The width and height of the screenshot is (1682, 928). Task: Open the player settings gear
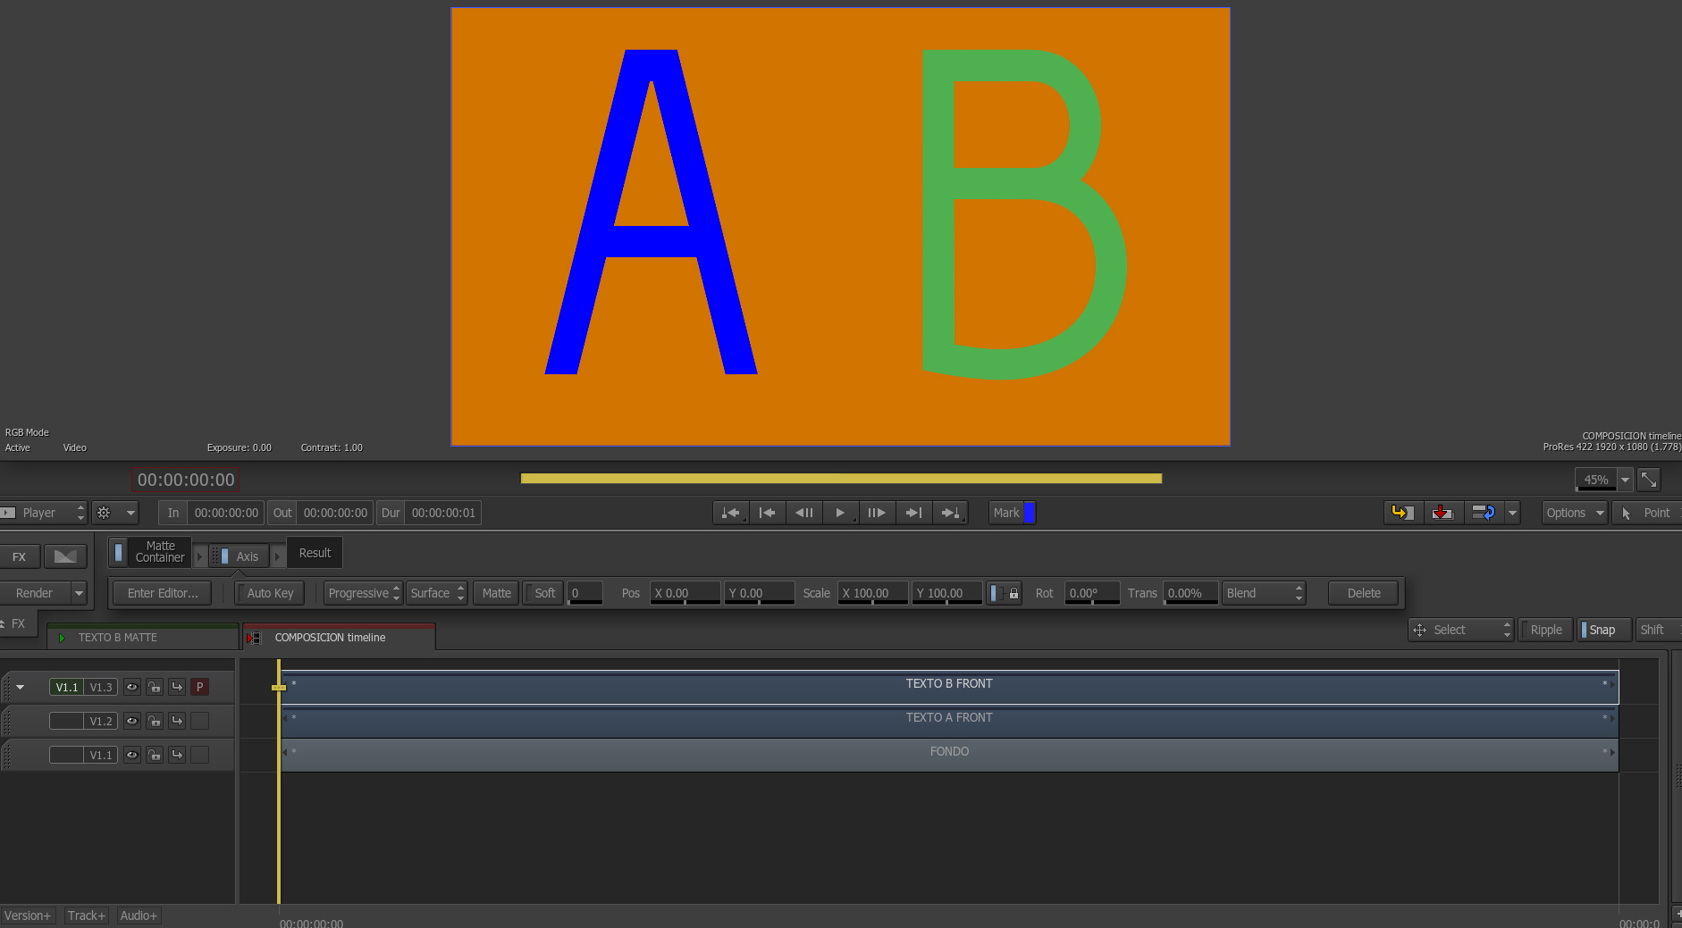(104, 513)
